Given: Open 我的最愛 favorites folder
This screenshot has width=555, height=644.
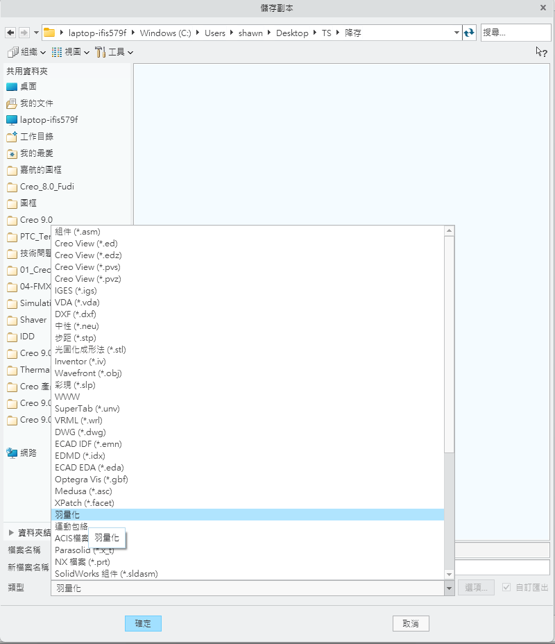Looking at the screenshot, I should pyautogui.click(x=36, y=153).
